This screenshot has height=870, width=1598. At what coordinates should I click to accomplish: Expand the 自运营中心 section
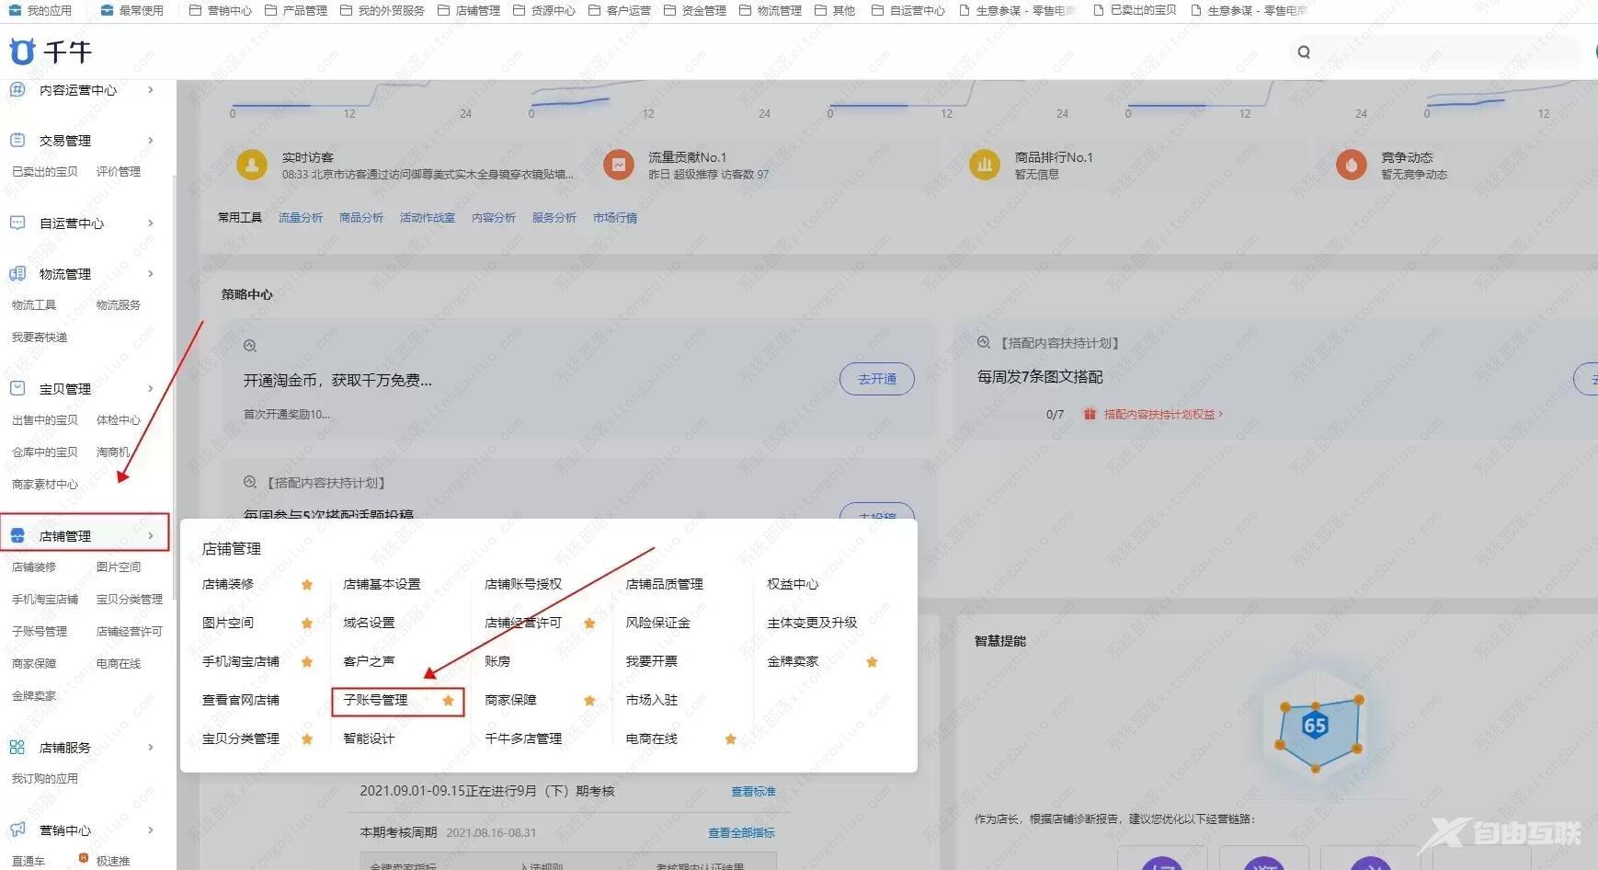(x=151, y=223)
